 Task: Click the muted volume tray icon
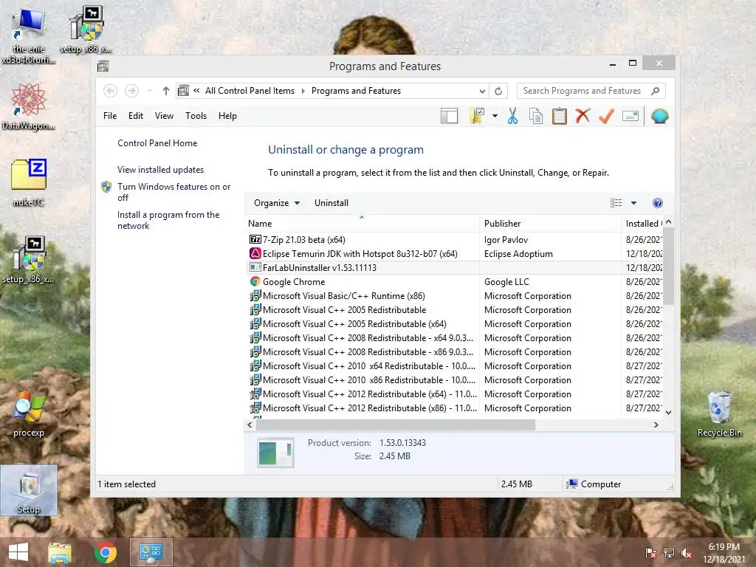687,553
